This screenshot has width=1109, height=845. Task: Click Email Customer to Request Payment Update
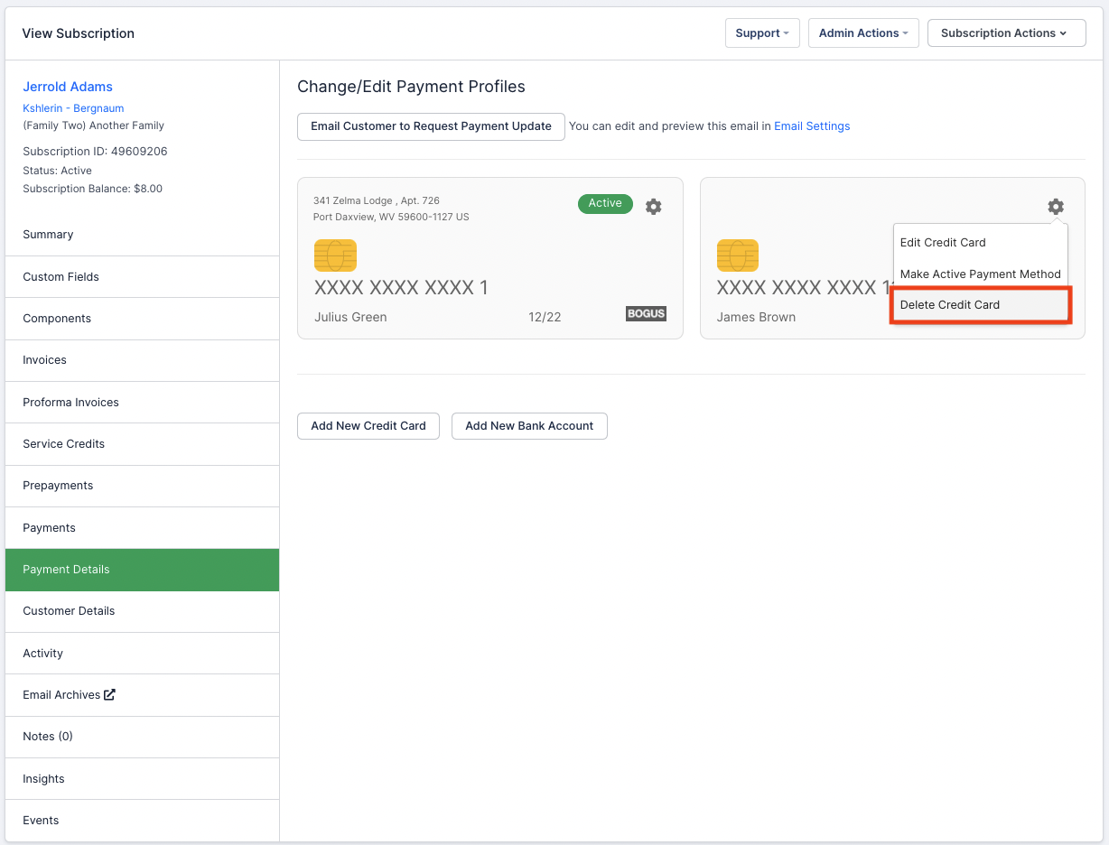(x=431, y=126)
